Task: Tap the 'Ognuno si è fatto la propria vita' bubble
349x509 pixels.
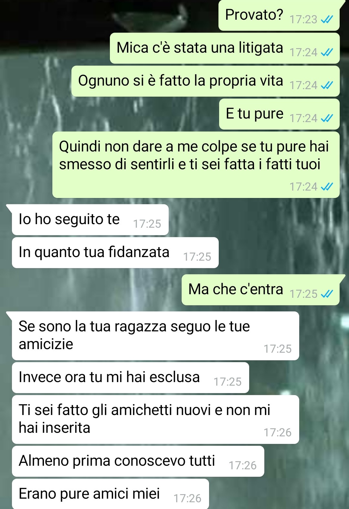Action: (206, 81)
